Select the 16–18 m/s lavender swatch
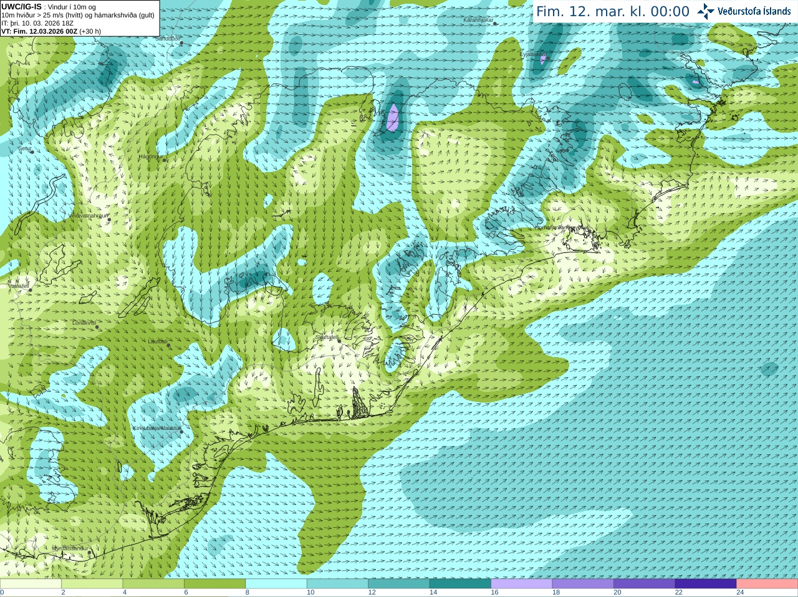This screenshot has height=597, width=798. click(522, 584)
